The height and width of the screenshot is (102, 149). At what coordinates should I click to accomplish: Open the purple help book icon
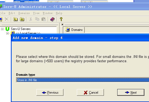point(52,19)
